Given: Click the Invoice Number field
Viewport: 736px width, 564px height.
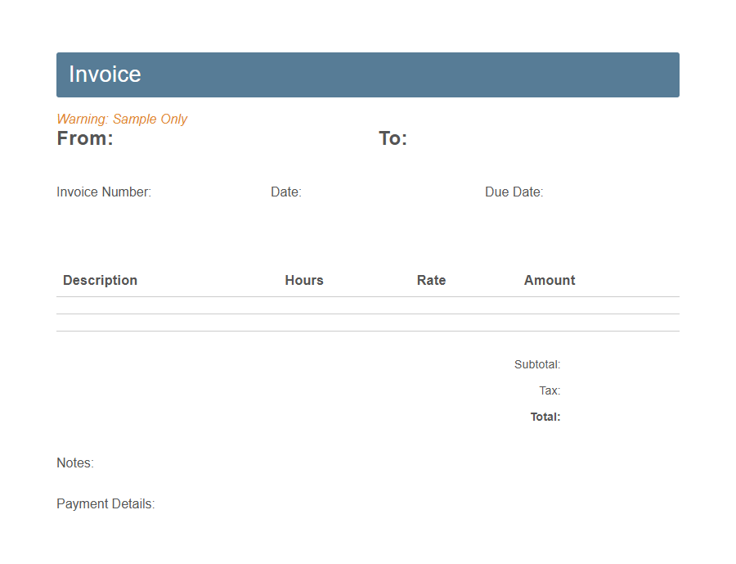Looking at the screenshot, I should [103, 192].
